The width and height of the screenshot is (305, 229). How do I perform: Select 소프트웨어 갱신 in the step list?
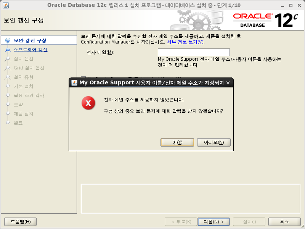[x=30, y=50]
